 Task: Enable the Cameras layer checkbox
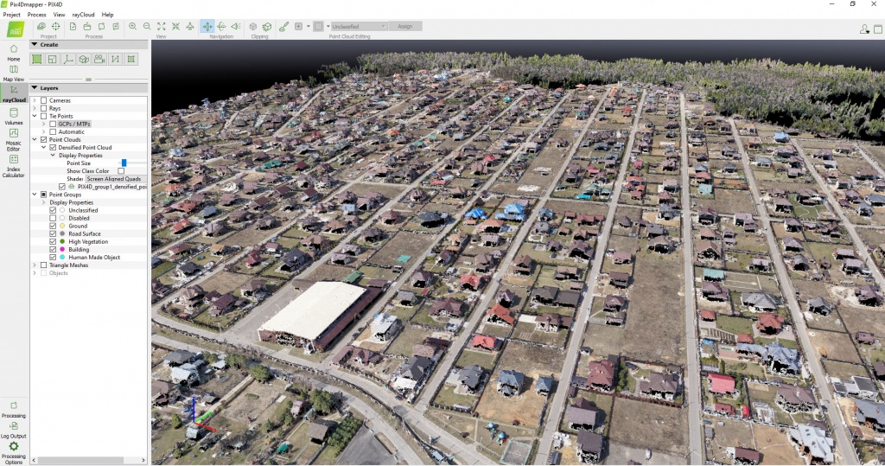(43, 100)
